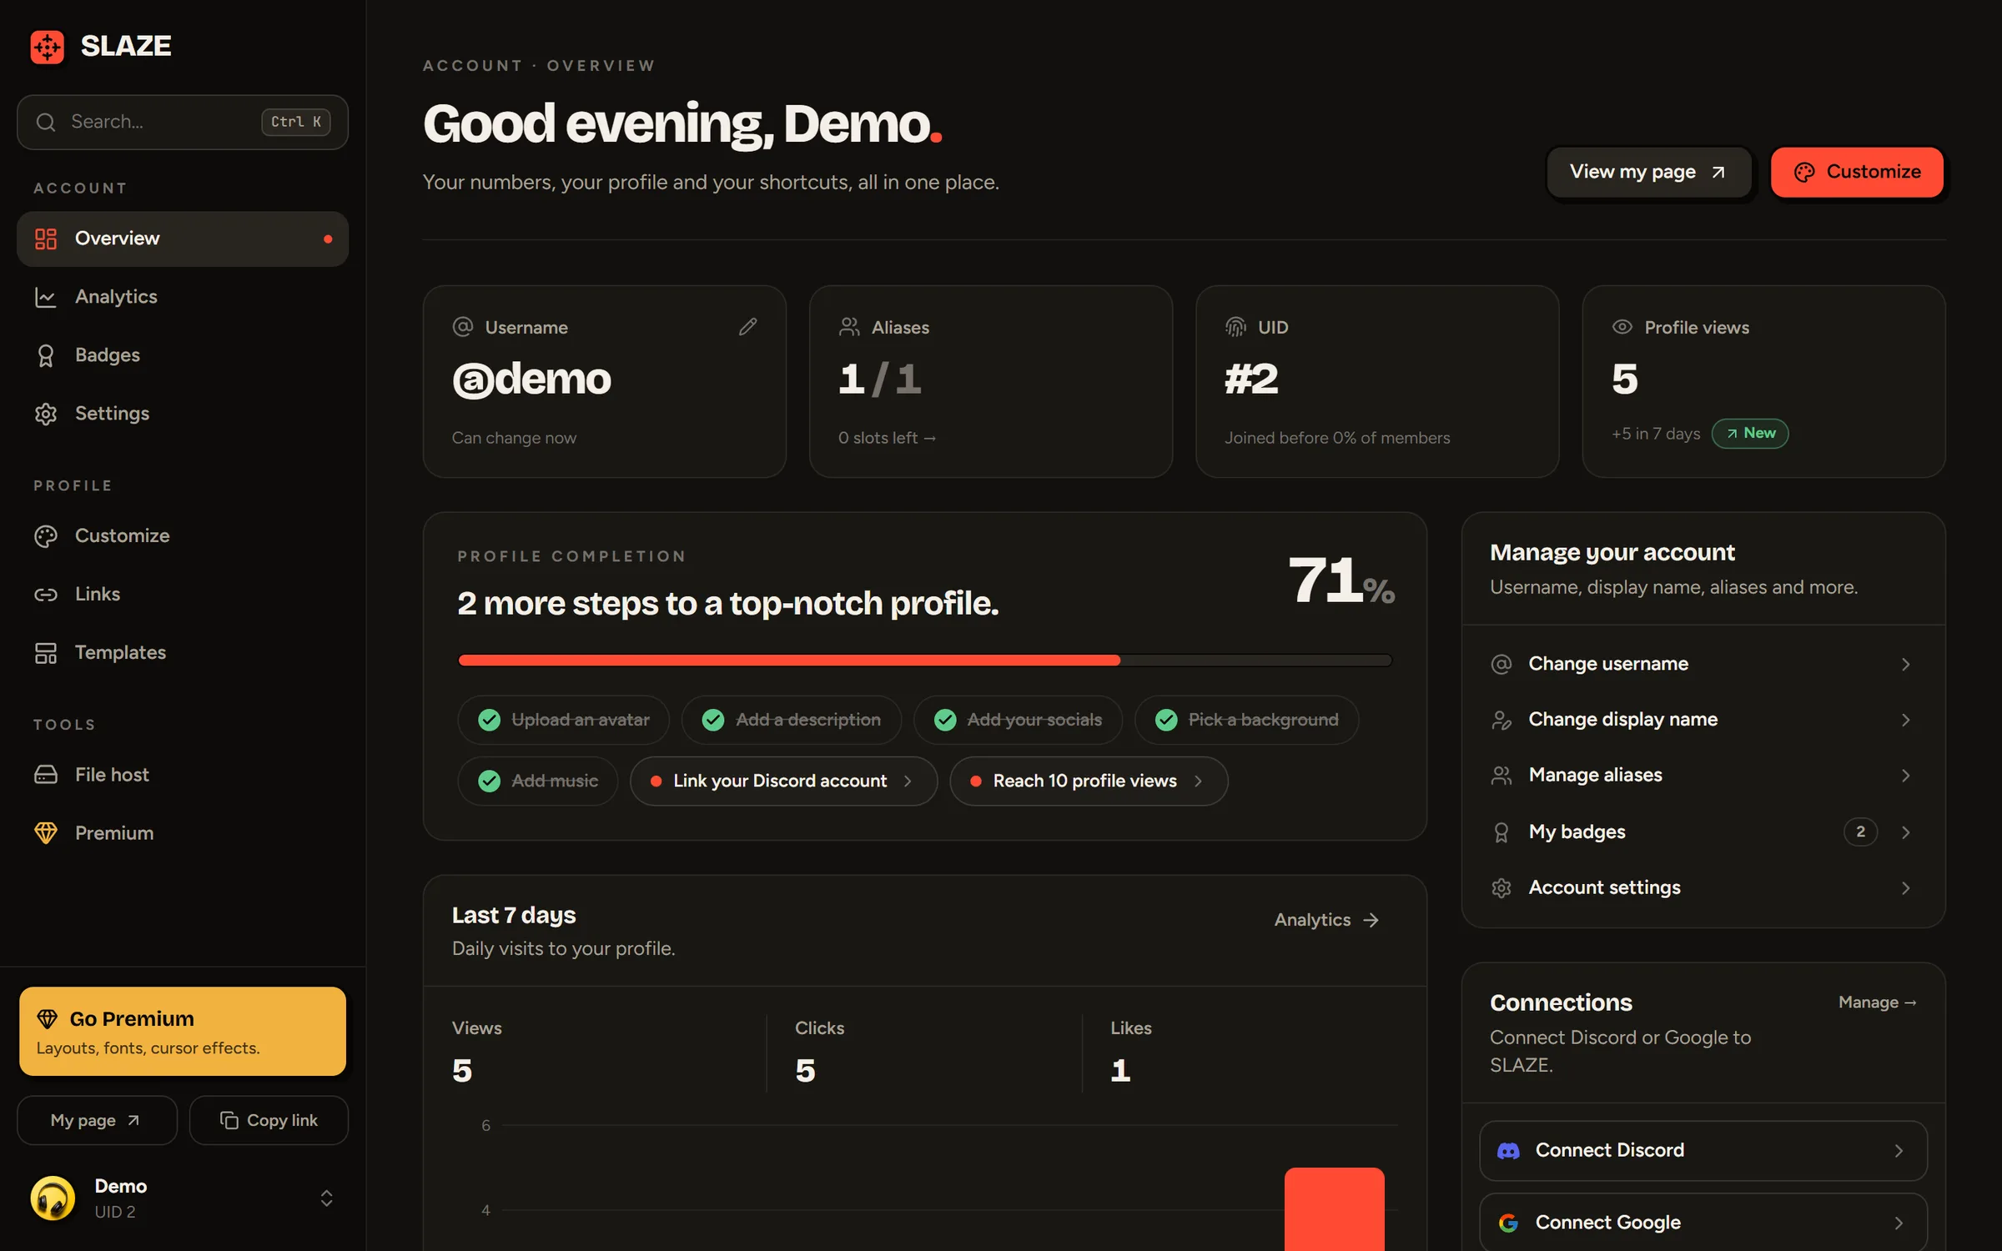
Task: Click the green New badge in Profile views
Action: point(1750,434)
